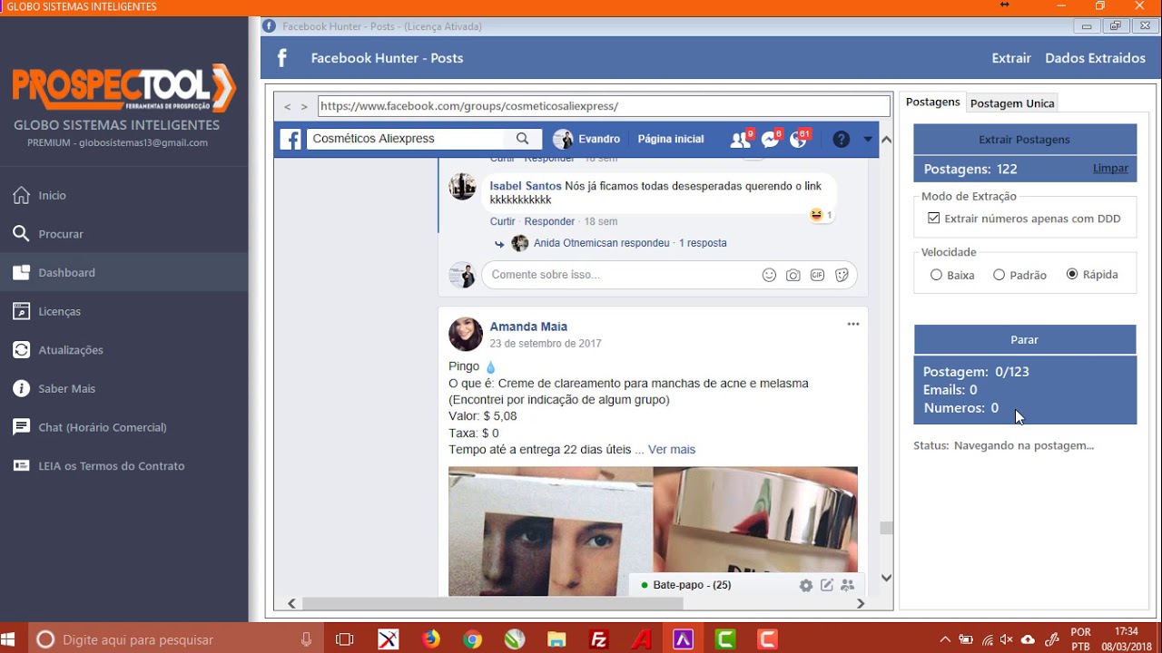Click the Facebook search magnifier icon
This screenshot has width=1162, height=653.
click(x=523, y=139)
